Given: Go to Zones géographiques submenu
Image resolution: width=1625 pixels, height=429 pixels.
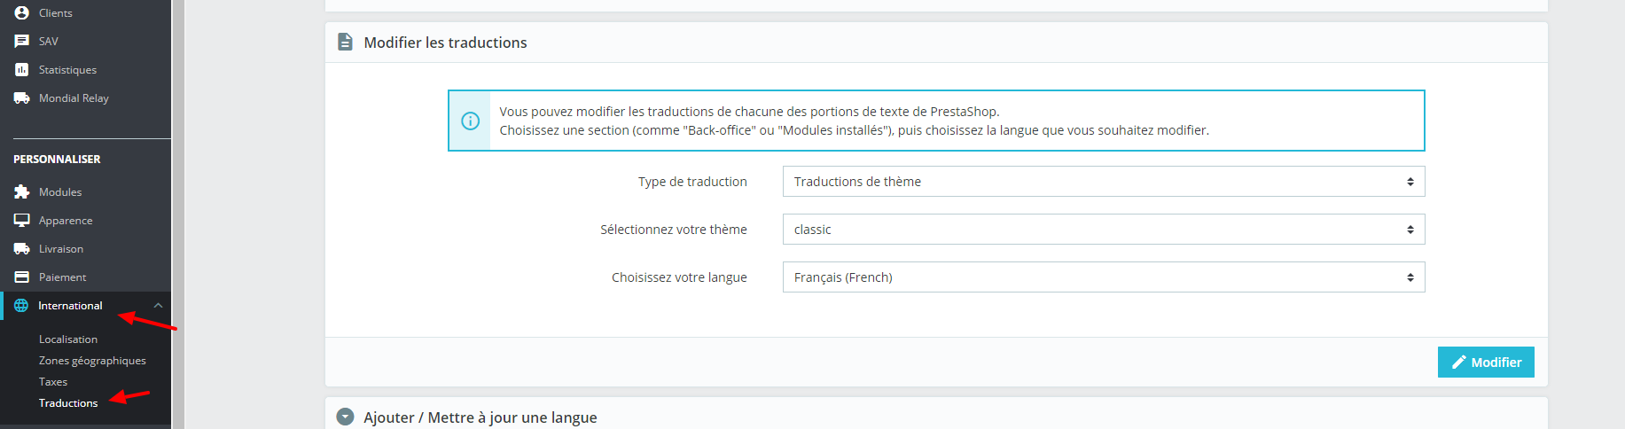Looking at the screenshot, I should tap(92, 361).
